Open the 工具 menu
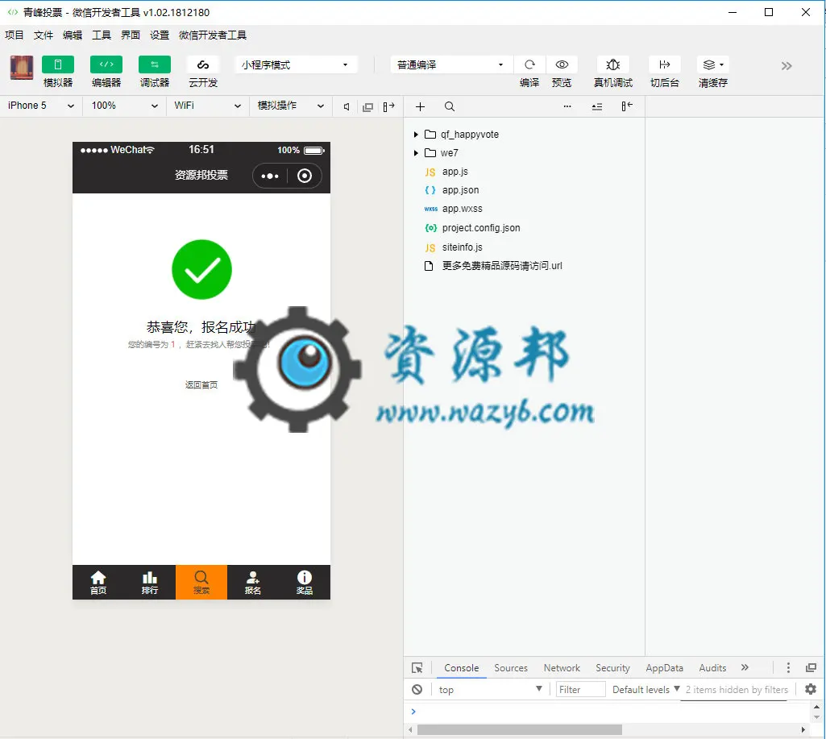The height and width of the screenshot is (739, 826). [102, 35]
